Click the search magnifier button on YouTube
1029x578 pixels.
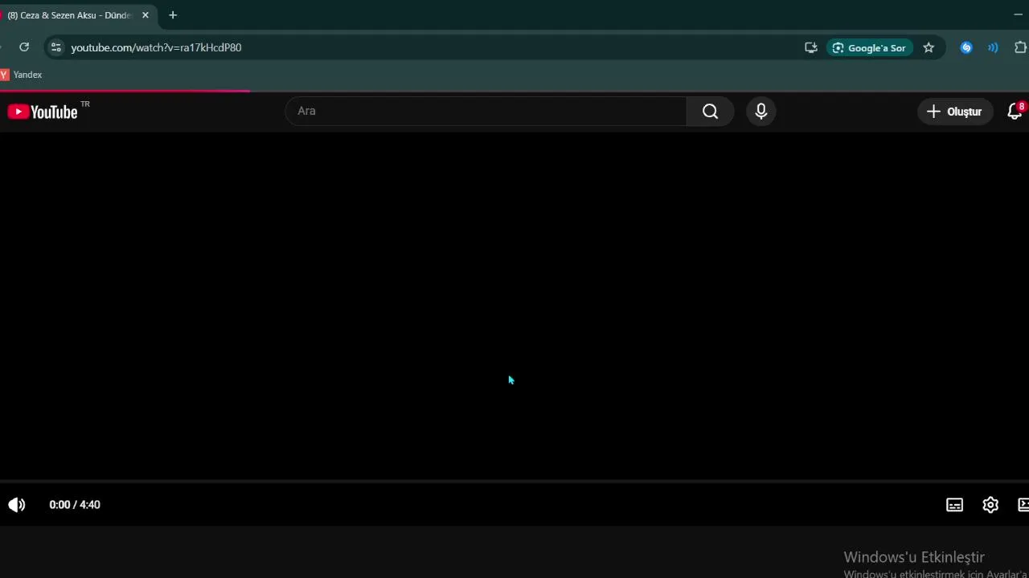point(710,112)
